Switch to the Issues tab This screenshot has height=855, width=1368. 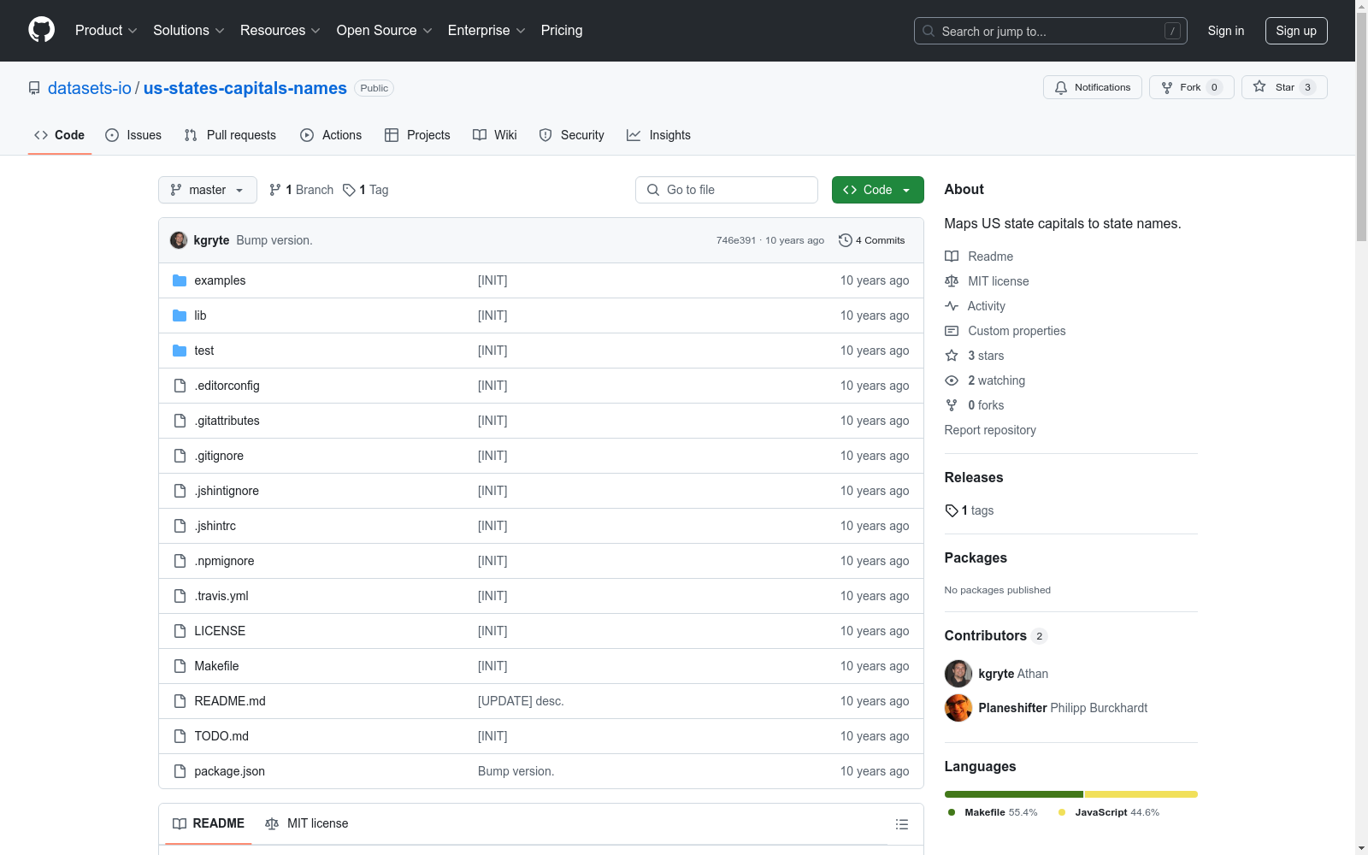[x=133, y=135]
